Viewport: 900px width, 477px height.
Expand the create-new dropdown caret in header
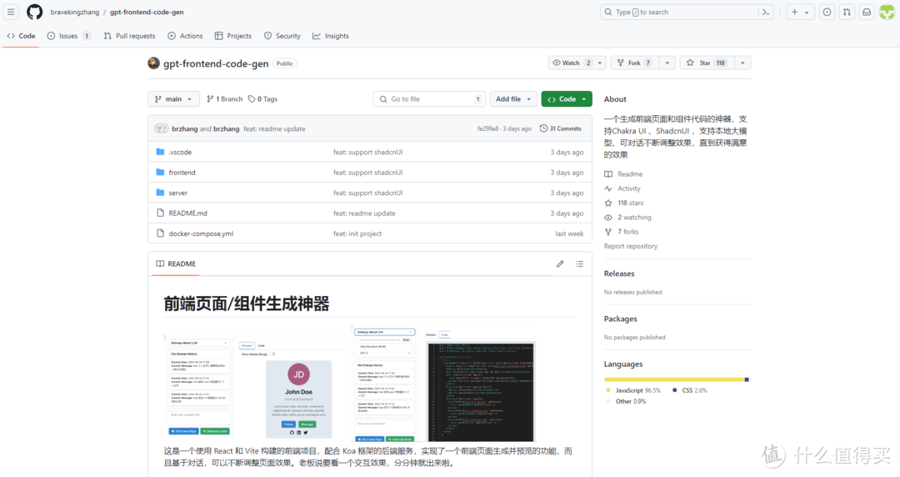click(x=807, y=12)
